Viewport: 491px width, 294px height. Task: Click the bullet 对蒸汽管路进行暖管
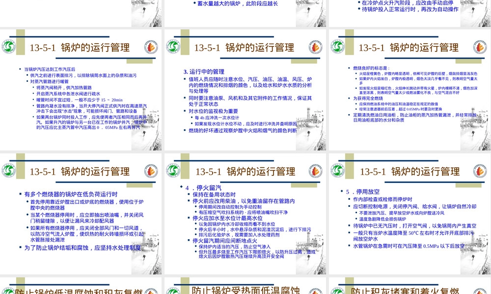(x=49, y=81)
